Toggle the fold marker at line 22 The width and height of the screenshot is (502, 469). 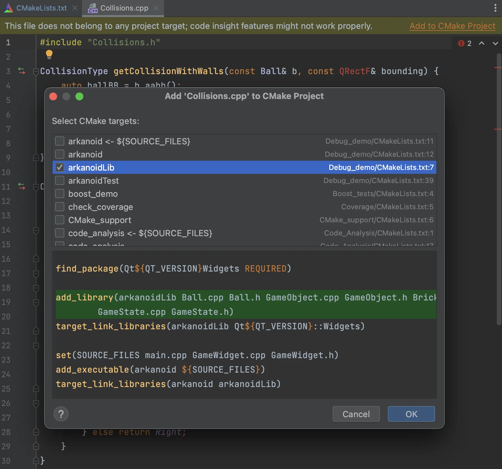tap(36, 346)
